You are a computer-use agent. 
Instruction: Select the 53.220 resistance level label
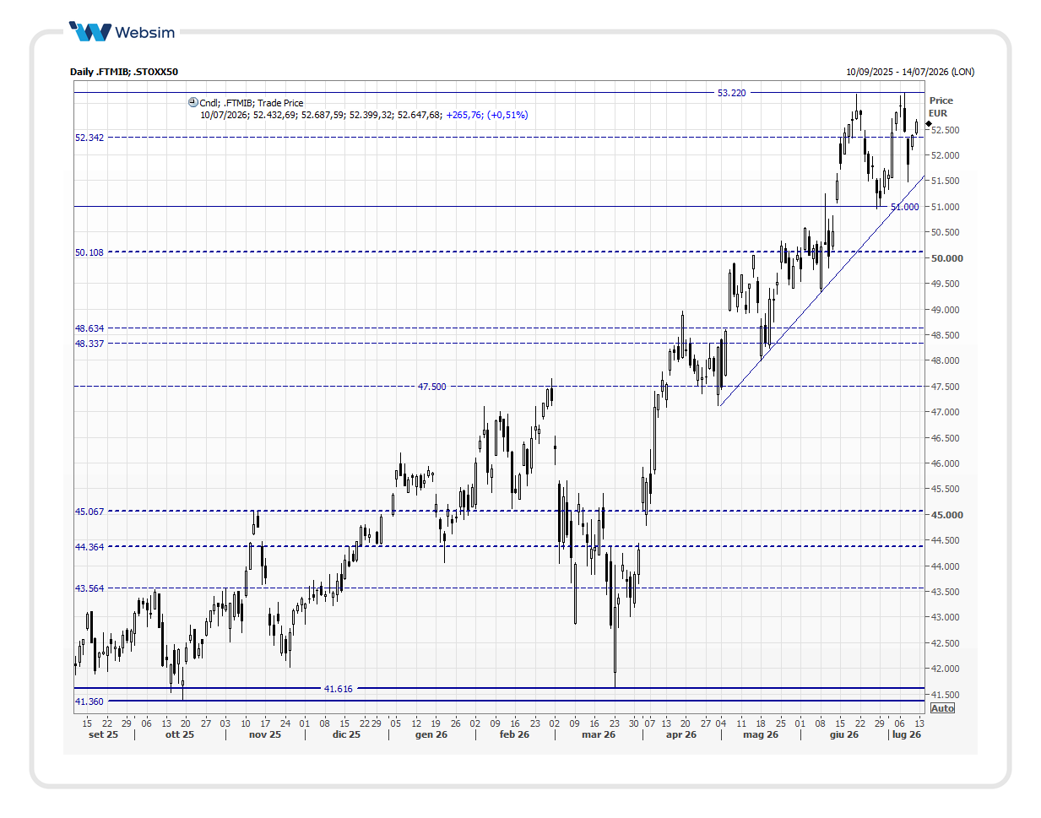pyautogui.click(x=732, y=93)
